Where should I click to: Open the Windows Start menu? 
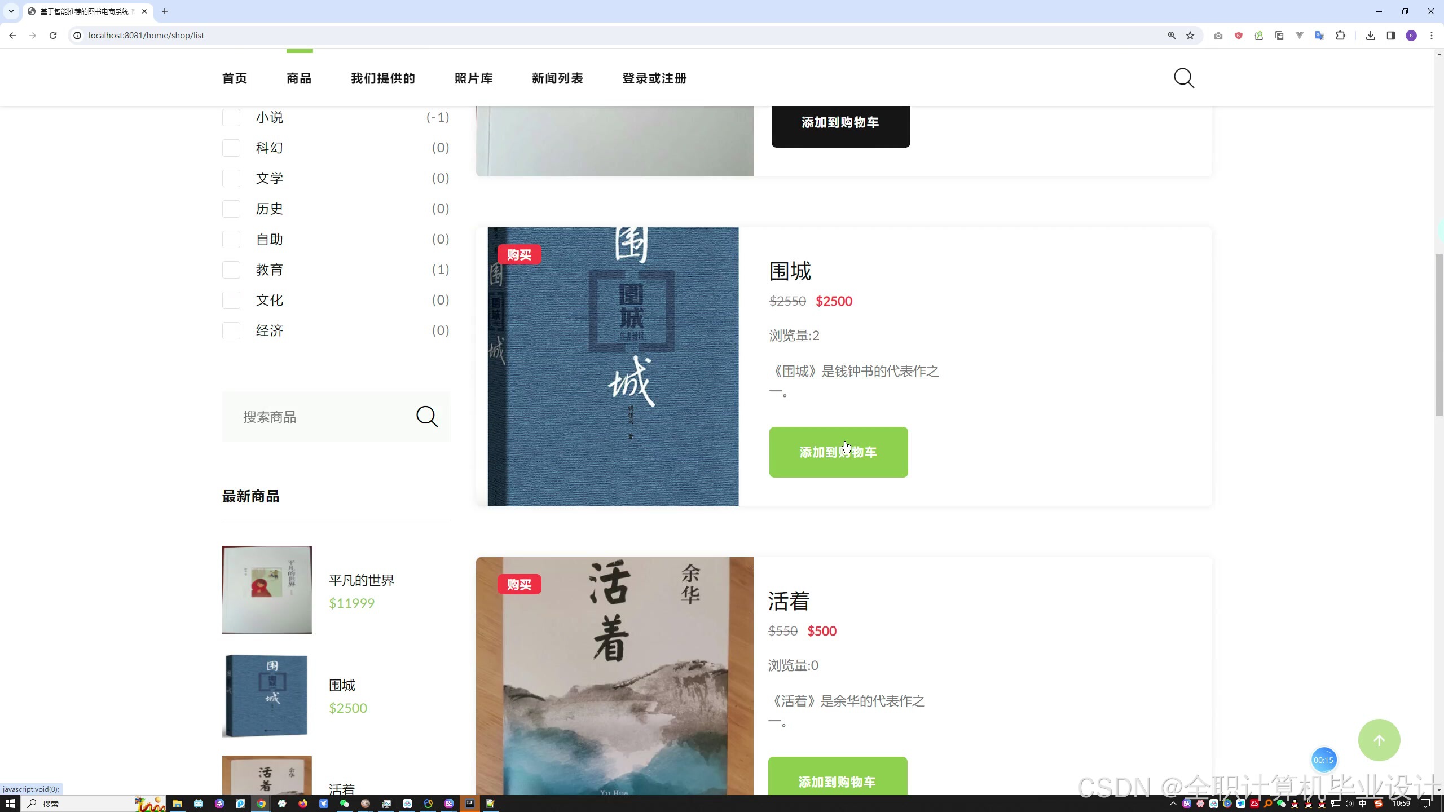10,804
